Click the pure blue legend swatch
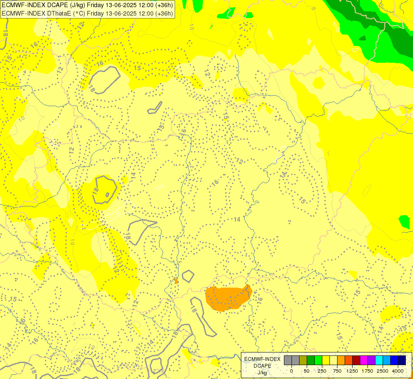Screen dimensions: 413x379 (x=394, y=360)
